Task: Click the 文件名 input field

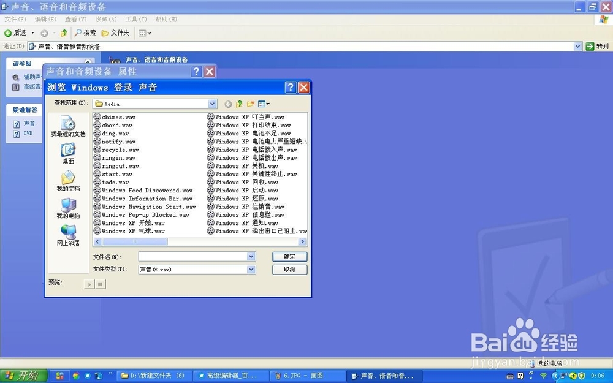Action: (193, 257)
